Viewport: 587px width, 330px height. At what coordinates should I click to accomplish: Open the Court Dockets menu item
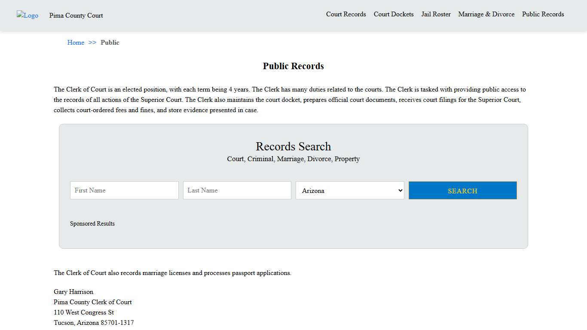(393, 14)
